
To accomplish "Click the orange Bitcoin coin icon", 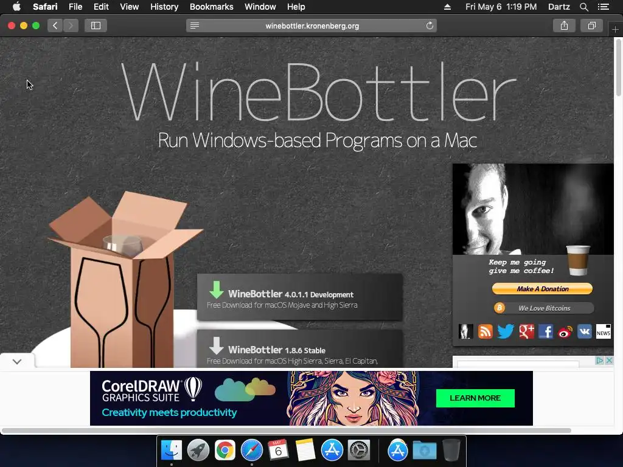I will pyautogui.click(x=499, y=308).
